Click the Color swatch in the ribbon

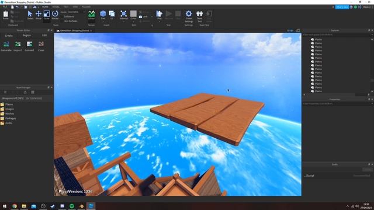click(133, 14)
